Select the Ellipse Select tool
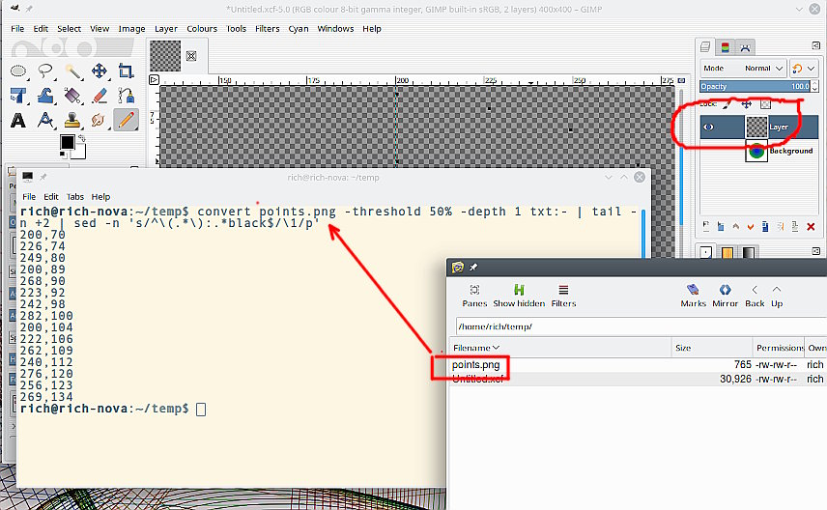 click(x=18, y=71)
